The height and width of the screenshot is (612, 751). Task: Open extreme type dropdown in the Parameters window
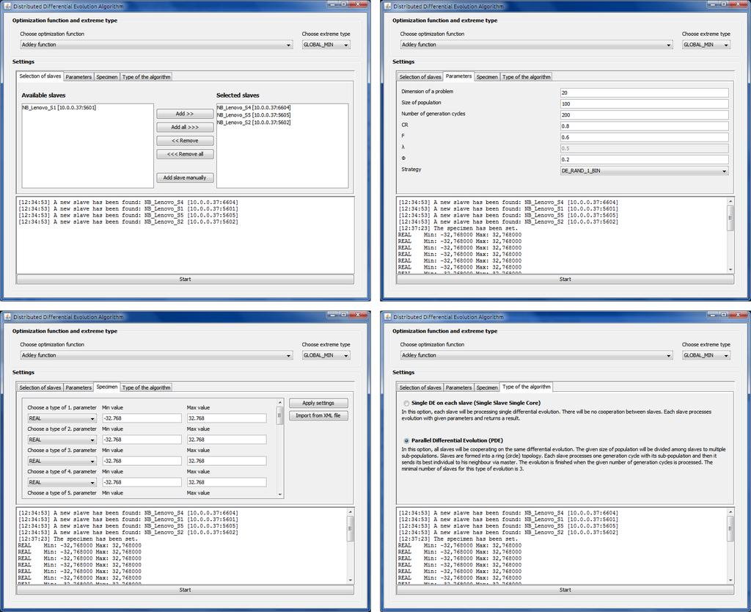click(x=706, y=45)
